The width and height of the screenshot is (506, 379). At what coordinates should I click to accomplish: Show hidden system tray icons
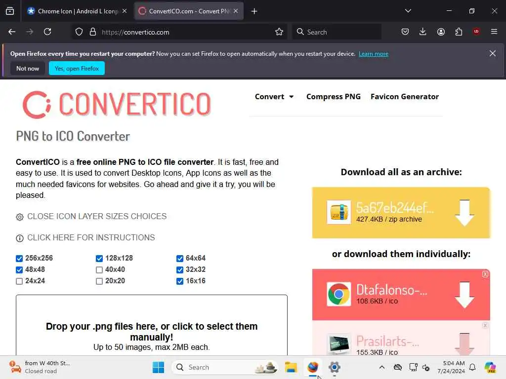point(382,367)
